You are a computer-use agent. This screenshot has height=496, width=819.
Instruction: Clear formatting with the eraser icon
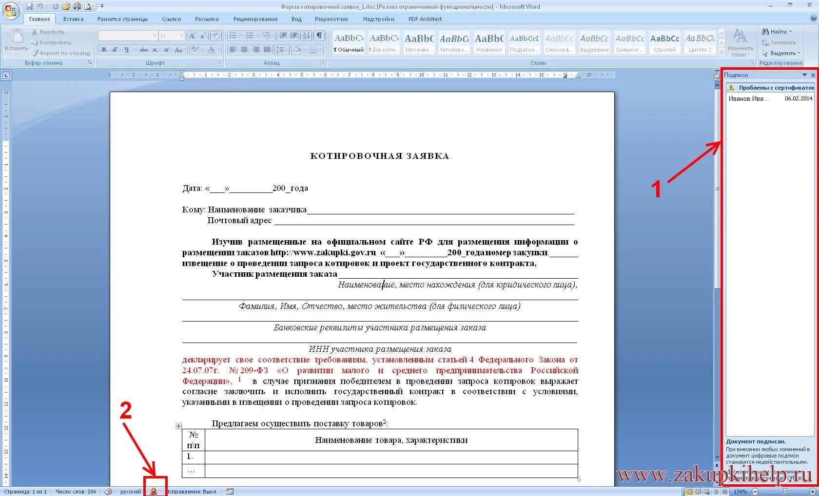coord(216,36)
